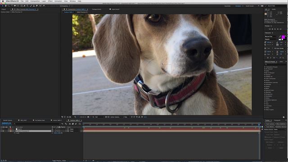Viewport: 288px width, 162px height.
Task: Enable Frame Blending switch in timeline header
Action: pyautogui.click(x=73, y=124)
